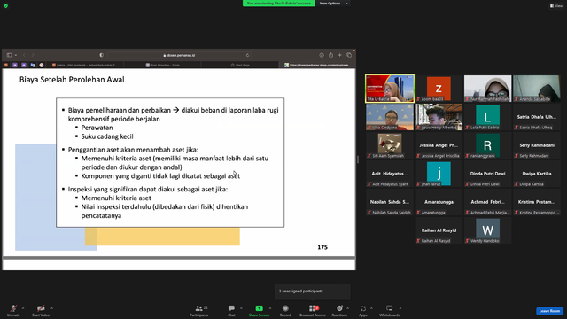Viewport: 567px width, 319px height.
Task: Click slide page number 175
Action: 322,247
